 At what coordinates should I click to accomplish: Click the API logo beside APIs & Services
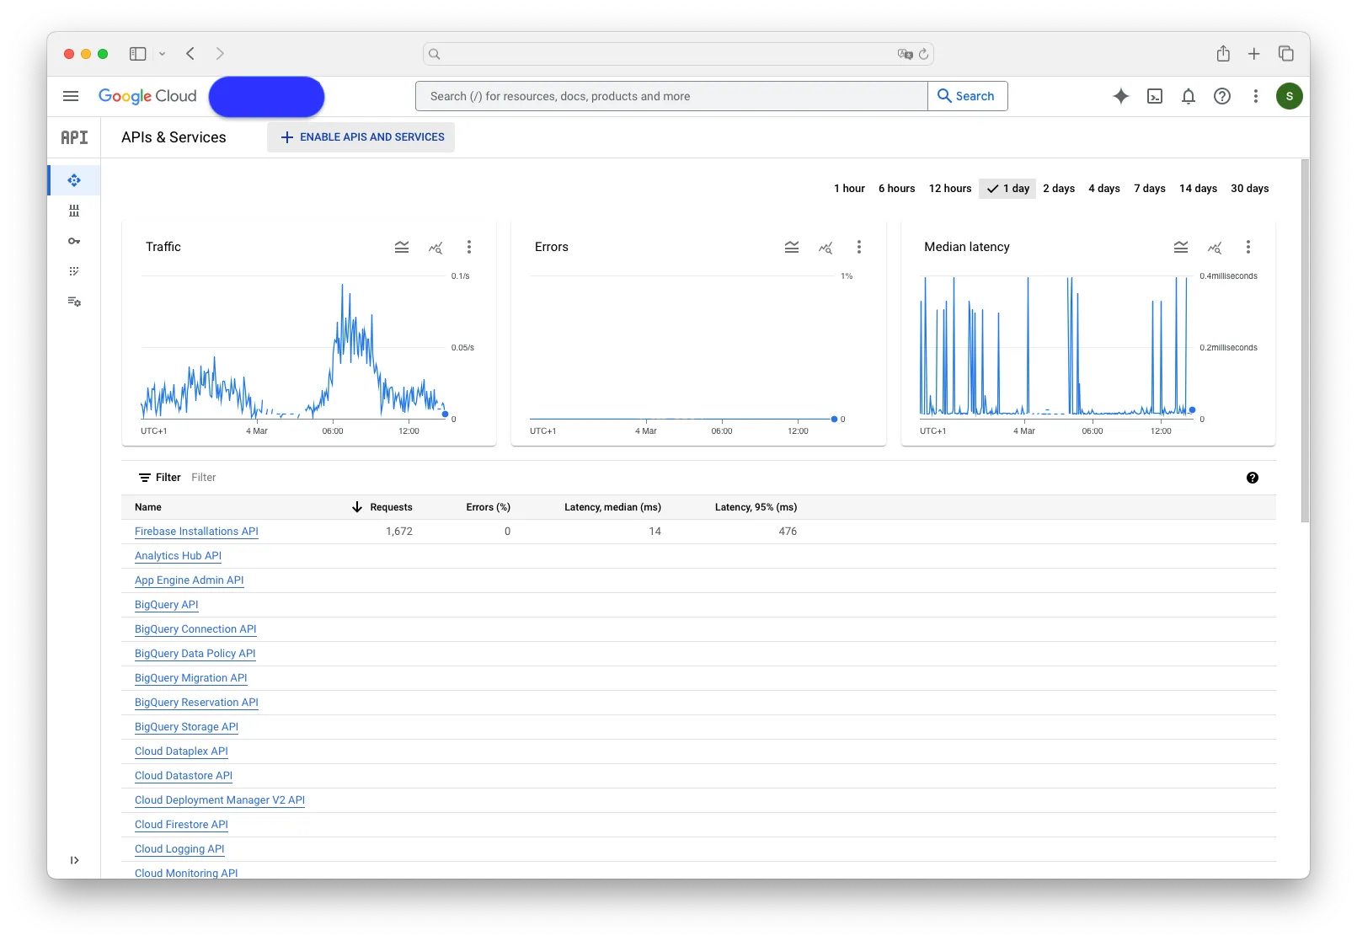pyautogui.click(x=74, y=137)
